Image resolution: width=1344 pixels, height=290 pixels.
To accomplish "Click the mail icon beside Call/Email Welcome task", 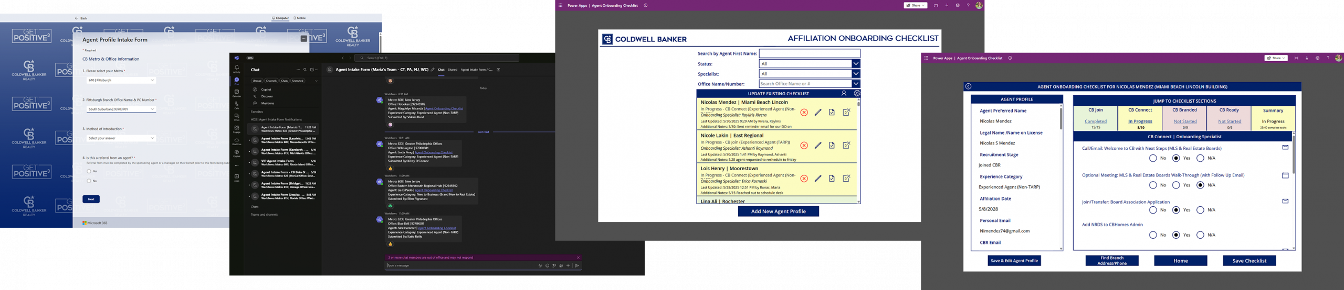I will [x=1285, y=148].
